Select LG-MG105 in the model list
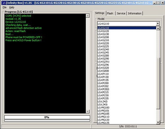 [127, 114]
